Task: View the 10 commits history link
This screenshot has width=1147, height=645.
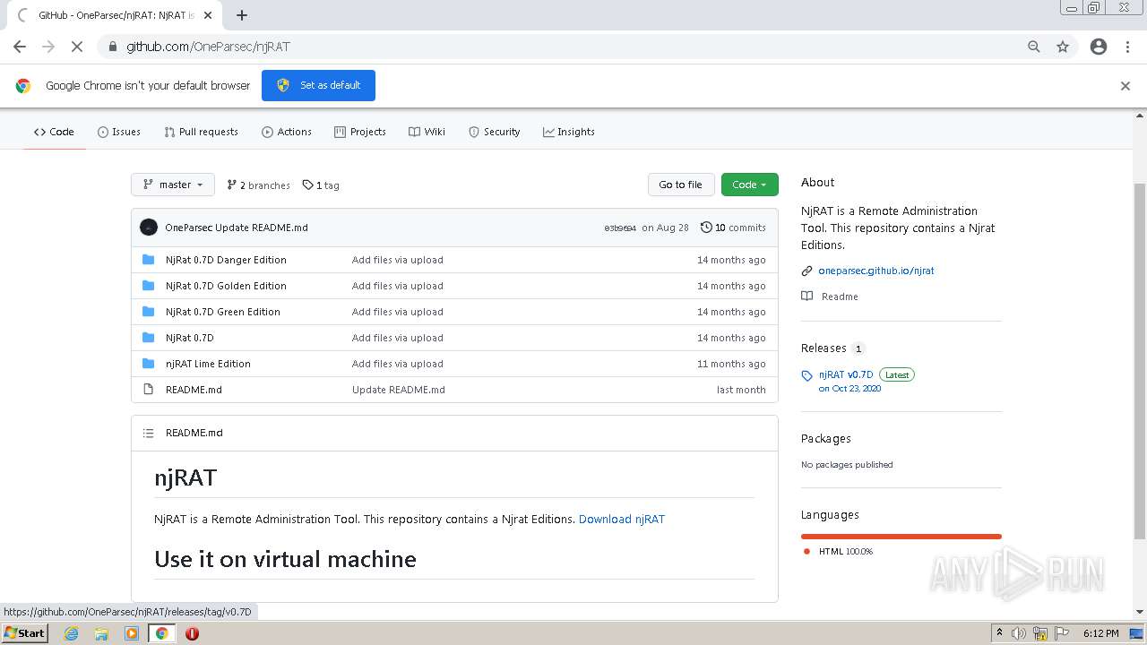Action: click(x=733, y=228)
